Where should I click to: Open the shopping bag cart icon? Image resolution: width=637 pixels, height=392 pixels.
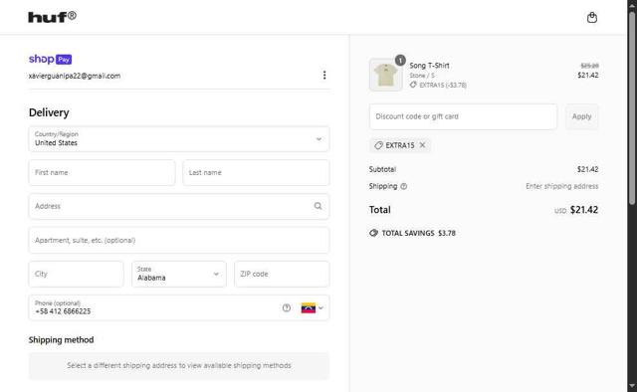coord(592,18)
